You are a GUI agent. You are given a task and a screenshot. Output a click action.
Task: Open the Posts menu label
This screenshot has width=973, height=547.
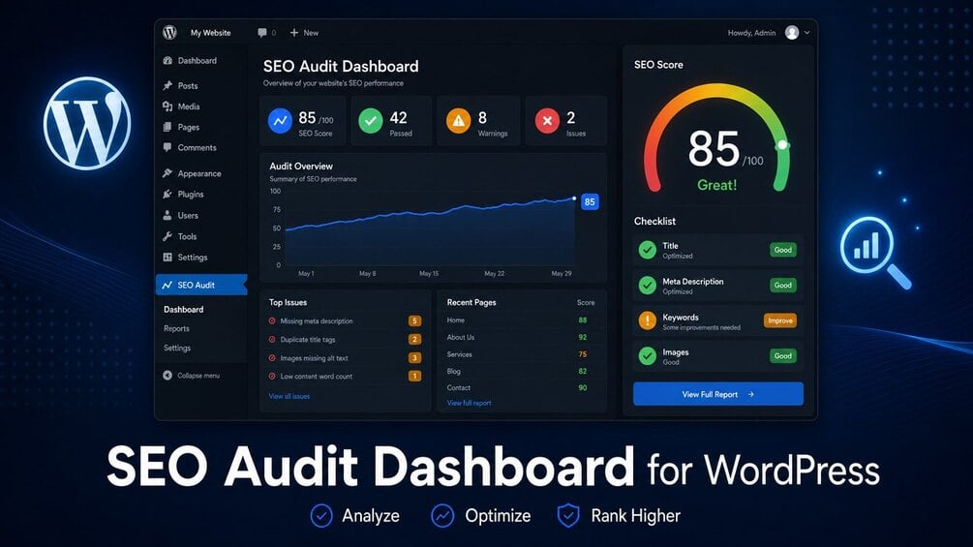(x=188, y=85)
